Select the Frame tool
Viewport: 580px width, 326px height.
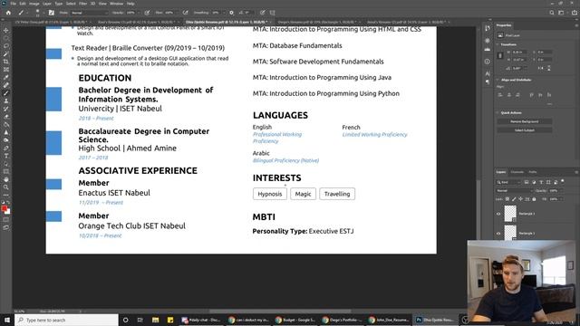(x=6, y=70)
